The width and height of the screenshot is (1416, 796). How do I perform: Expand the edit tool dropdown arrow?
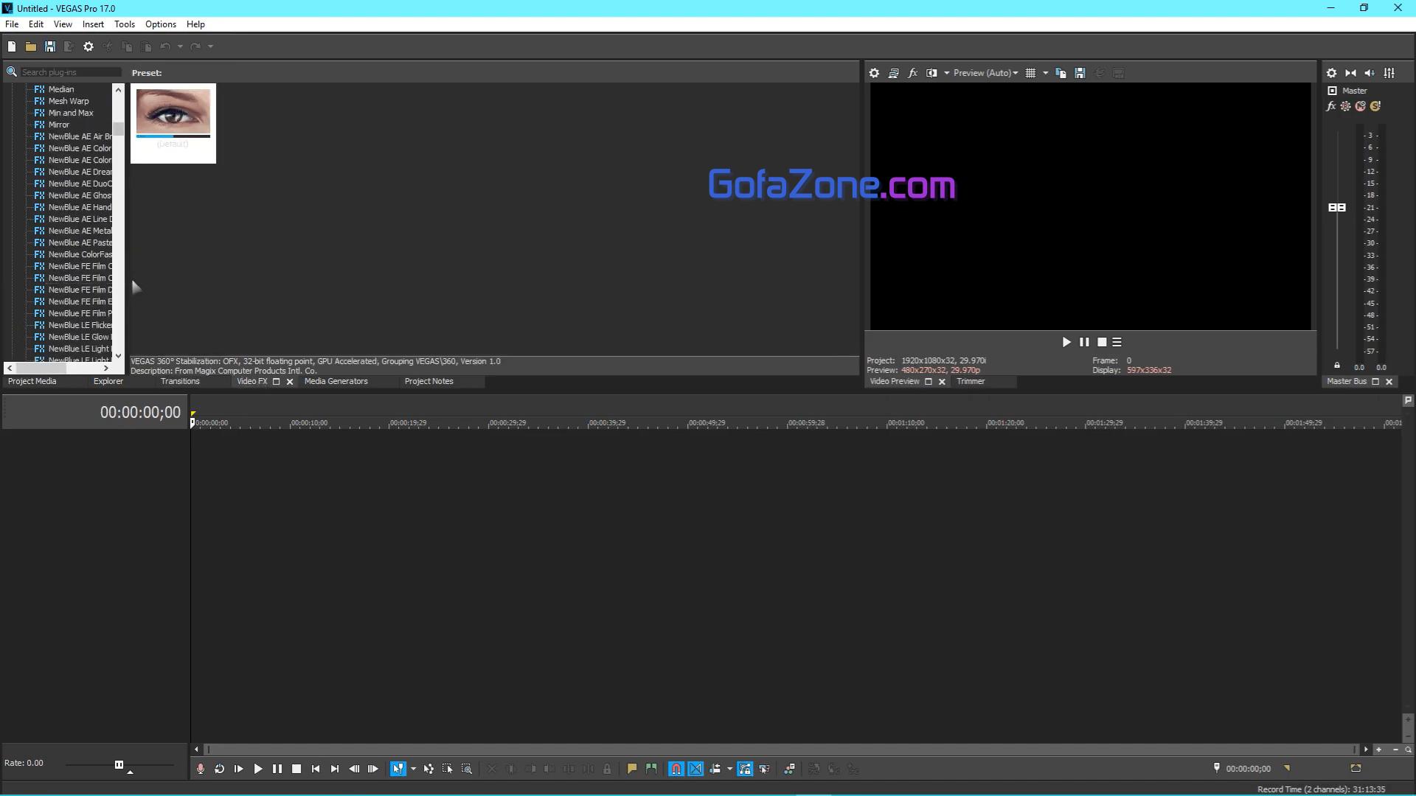coord(413,769)
